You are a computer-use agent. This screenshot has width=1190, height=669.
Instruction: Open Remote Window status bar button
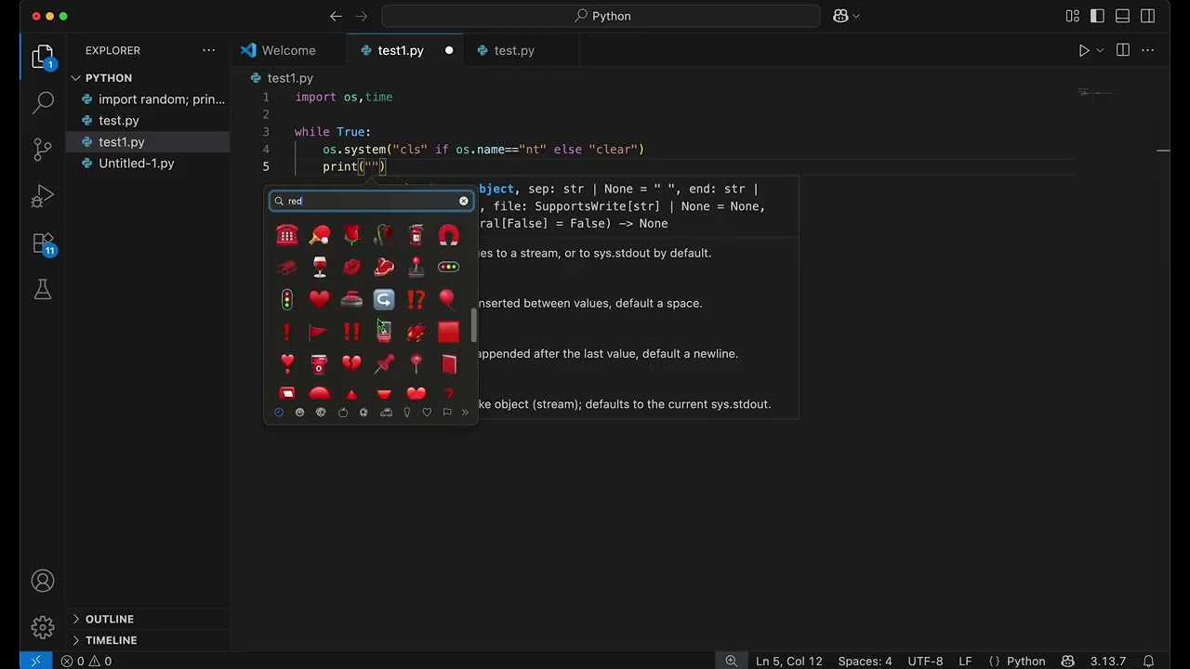point(35,661)
